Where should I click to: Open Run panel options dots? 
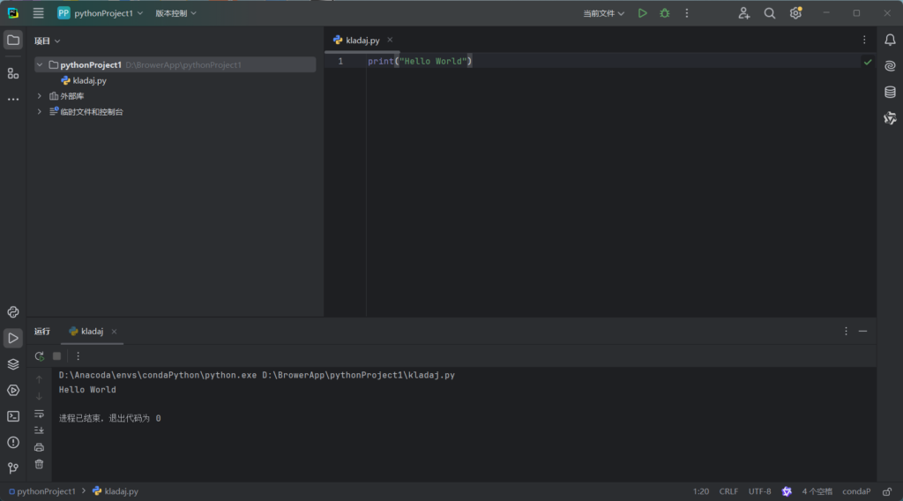(846, 331)
